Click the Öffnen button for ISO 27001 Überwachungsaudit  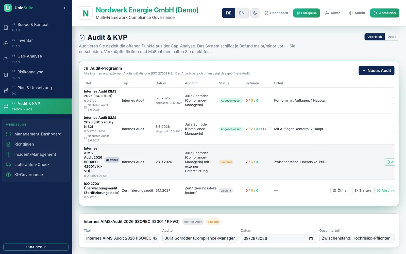click(x=341, y=190)
